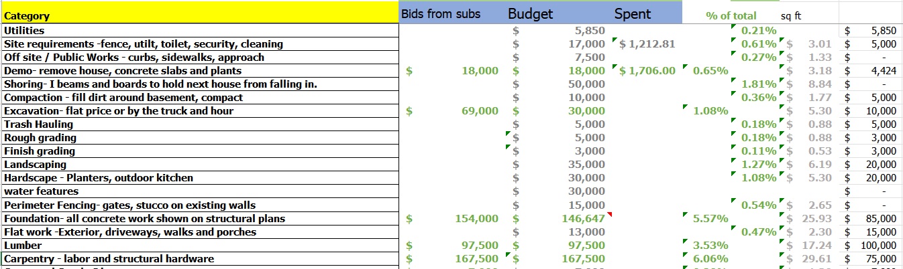Select the % of total header

tap(731, 15)
